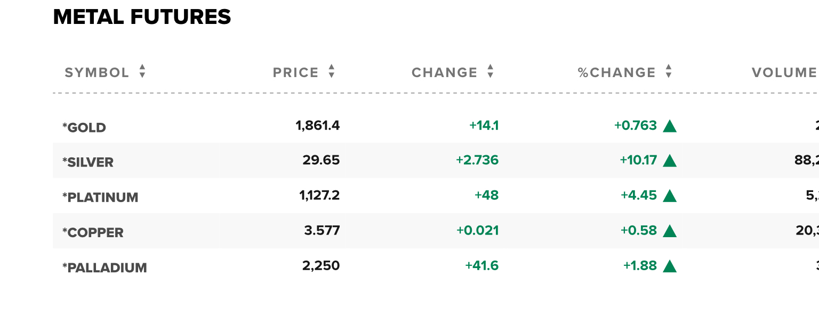
Task: Click the green up triangle for Palladium
Action: point(670,266)
